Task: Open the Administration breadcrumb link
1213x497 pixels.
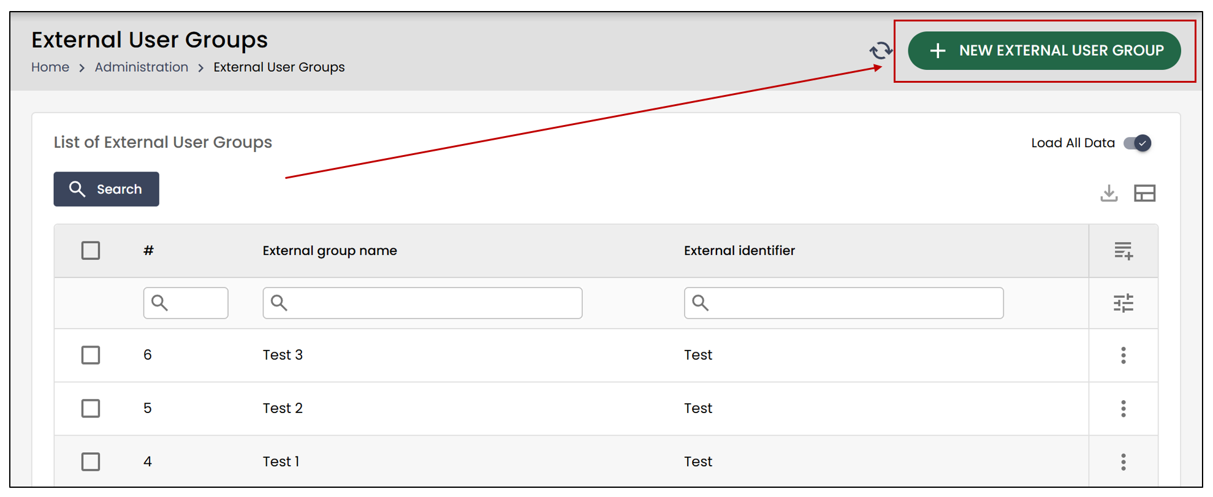Action: point(142,67)
